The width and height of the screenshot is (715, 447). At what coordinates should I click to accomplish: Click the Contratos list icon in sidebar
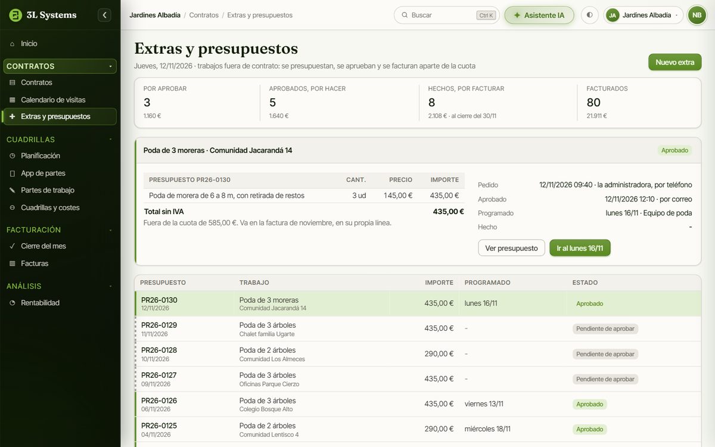13,82
